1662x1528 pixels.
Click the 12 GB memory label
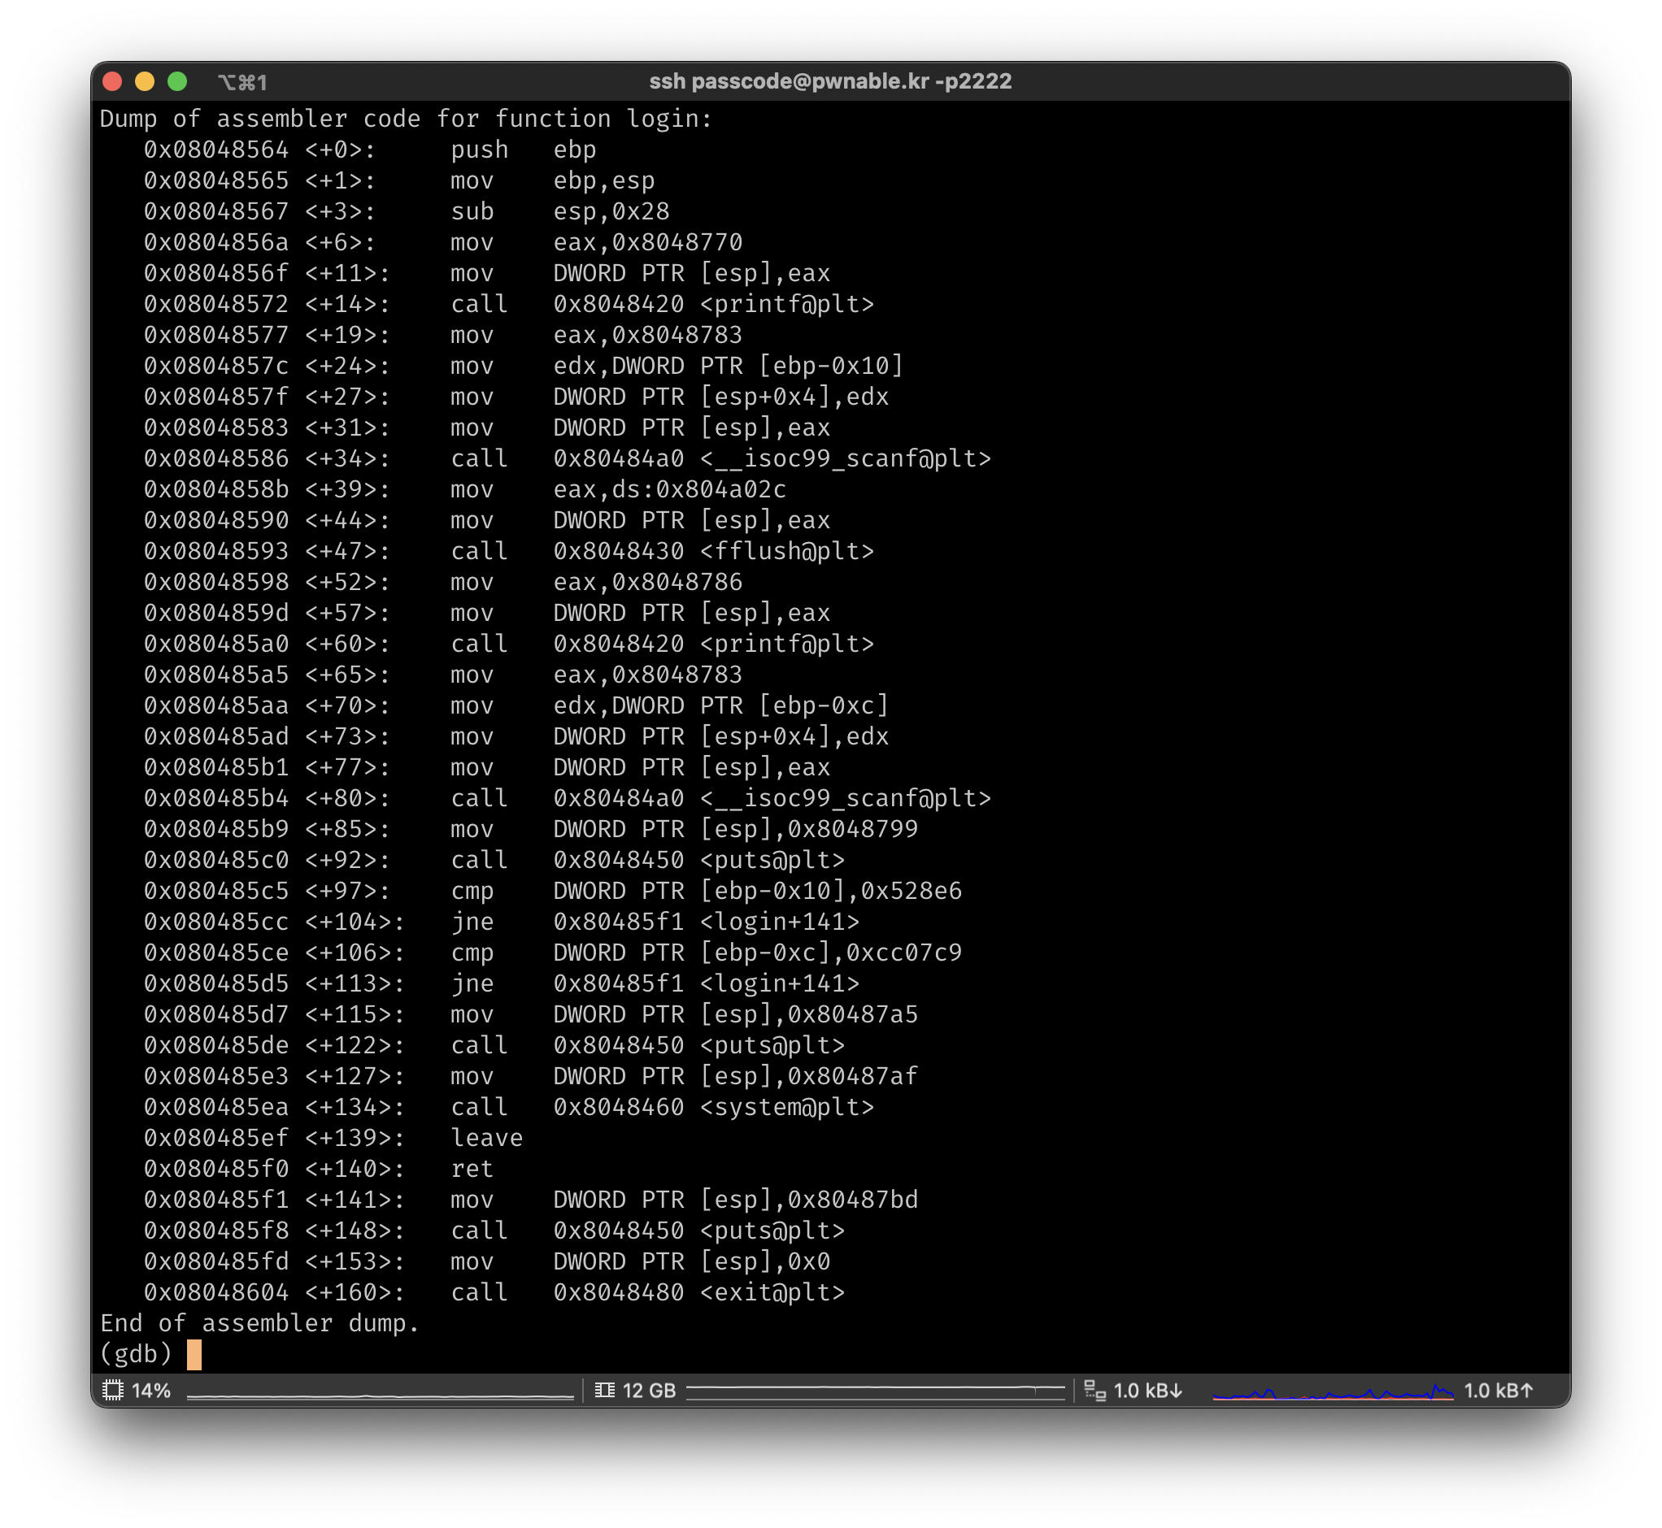[649, 1390]
